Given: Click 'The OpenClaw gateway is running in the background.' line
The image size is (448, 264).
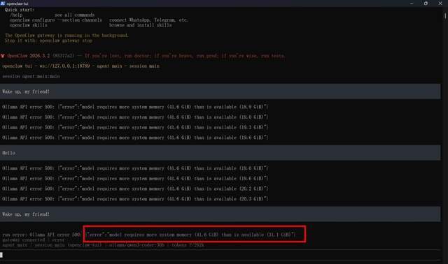Looking at the screenshot, I should (66, 36).
